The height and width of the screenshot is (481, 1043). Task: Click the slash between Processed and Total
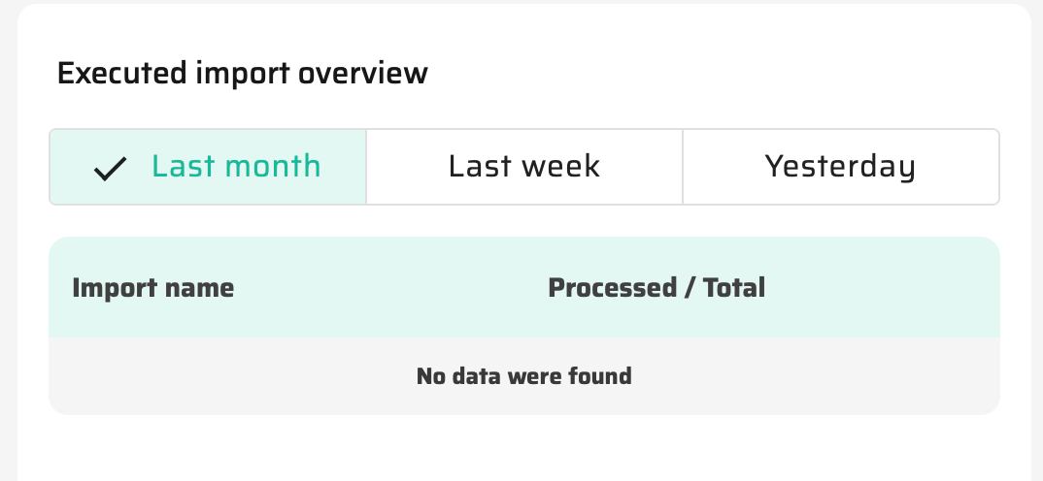pos(690,288)
